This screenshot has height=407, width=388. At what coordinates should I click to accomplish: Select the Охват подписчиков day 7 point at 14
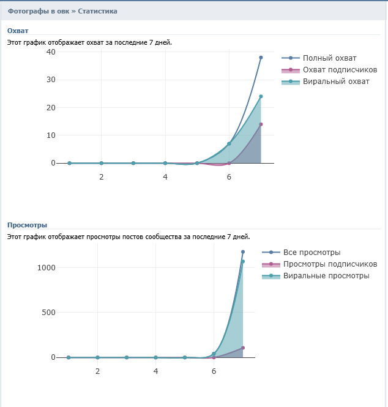261,124
